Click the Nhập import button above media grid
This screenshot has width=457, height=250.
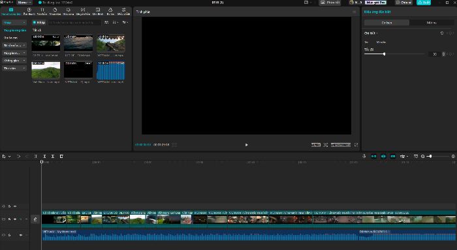39,22
